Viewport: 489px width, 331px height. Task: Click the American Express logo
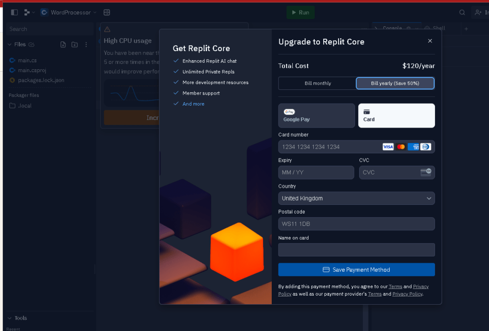413,147
